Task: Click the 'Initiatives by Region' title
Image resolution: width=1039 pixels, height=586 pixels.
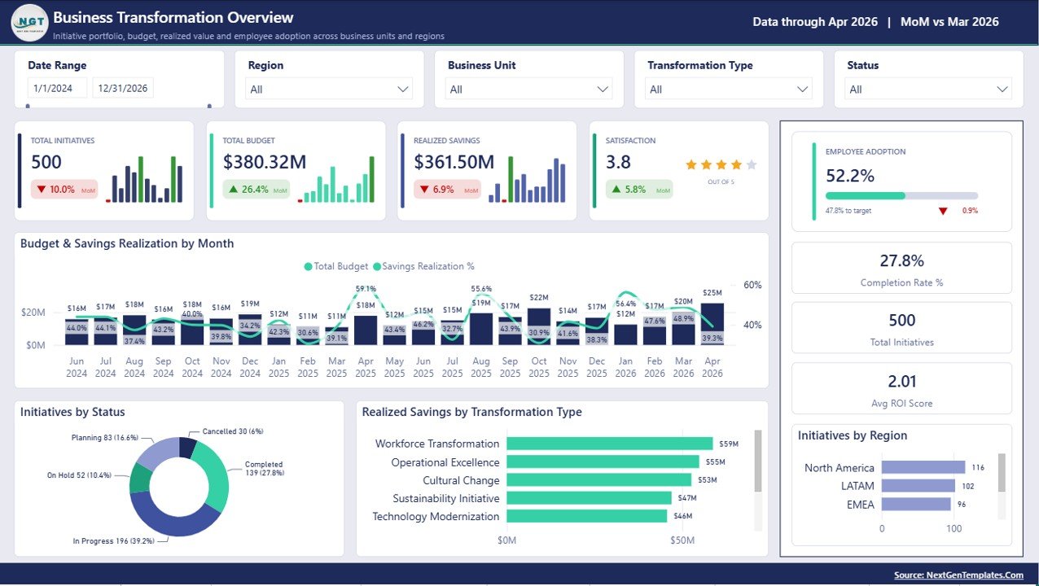Action: 853,435
